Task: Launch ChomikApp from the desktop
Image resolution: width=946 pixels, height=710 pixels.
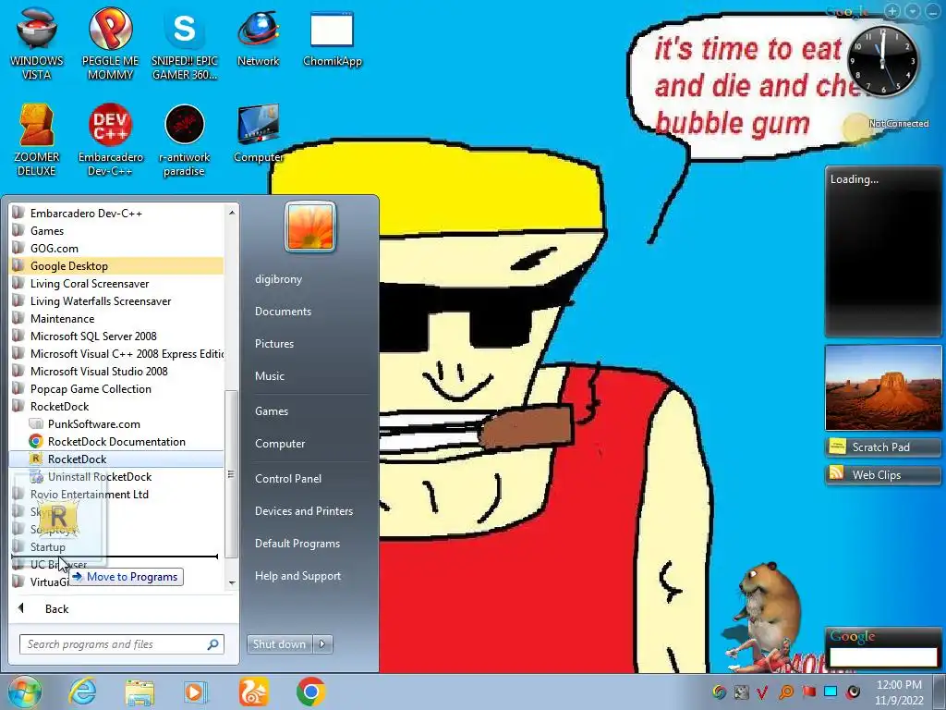Action: 332,39
